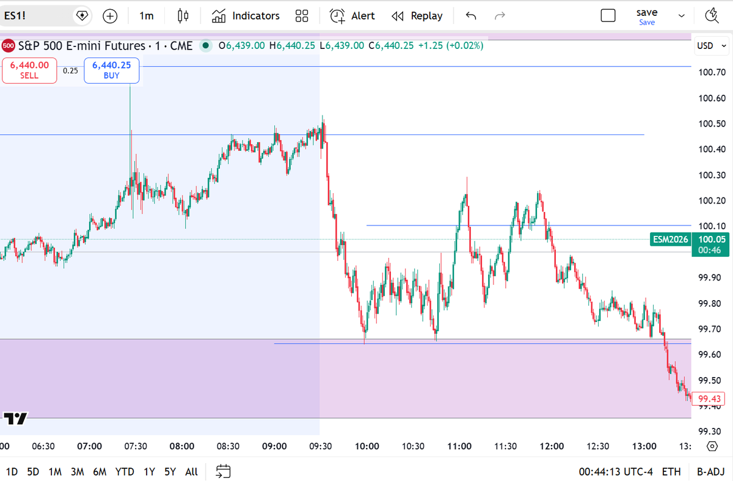Click the S&P 500 symbol logo

coord(9,45)
